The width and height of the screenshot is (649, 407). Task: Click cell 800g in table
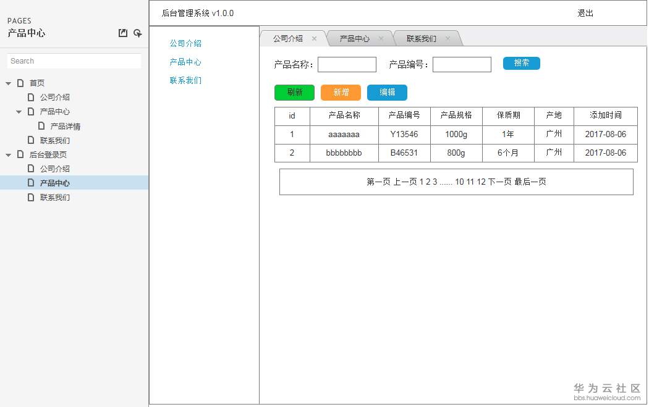(457, 153)
